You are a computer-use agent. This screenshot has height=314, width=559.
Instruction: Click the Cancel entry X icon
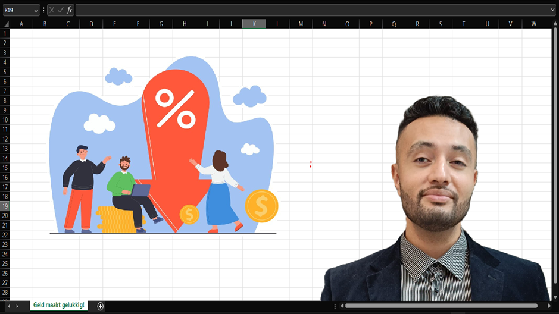(52, 10)
